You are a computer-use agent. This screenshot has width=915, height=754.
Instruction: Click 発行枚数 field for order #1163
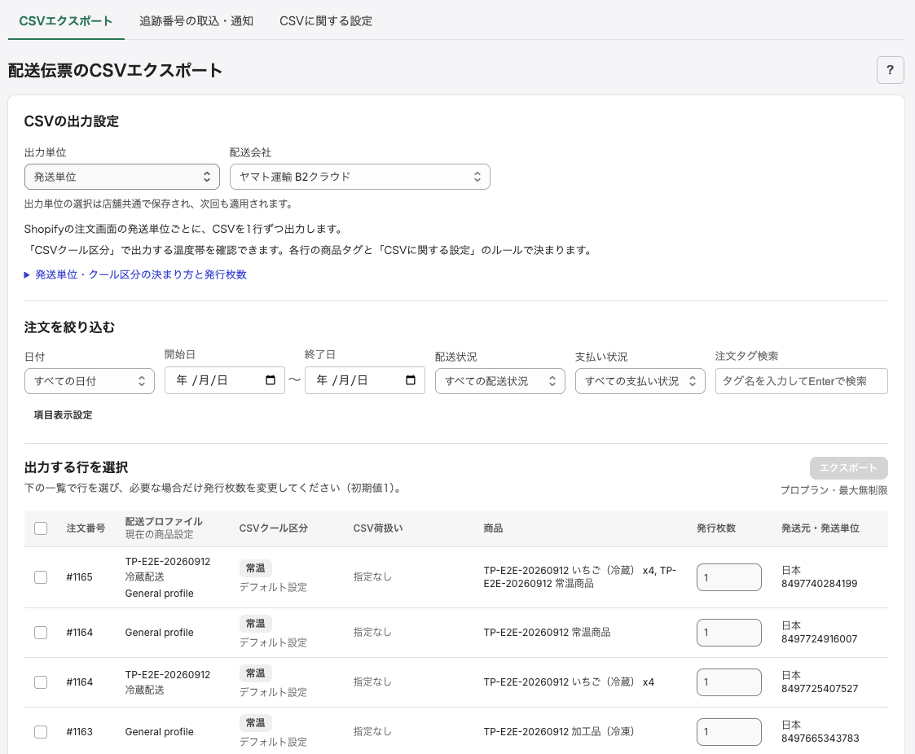tap(729, 732)
